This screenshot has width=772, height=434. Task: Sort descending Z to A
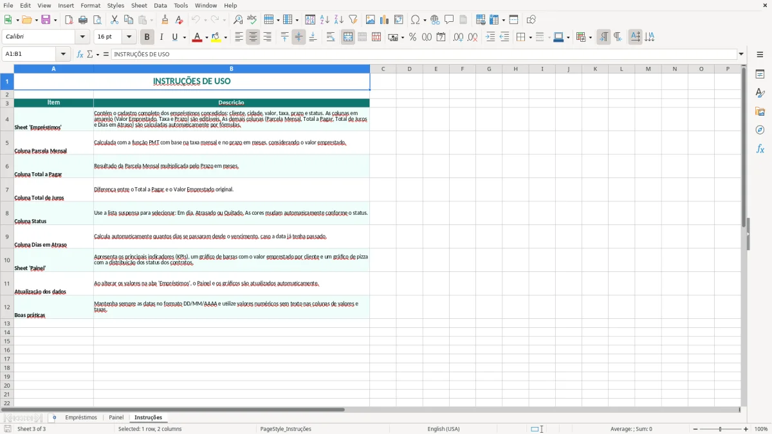click(338, 20)
